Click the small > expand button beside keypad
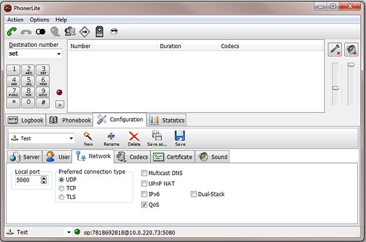The width and height of the screenshot is (366, 242). (x=60, y=105)
